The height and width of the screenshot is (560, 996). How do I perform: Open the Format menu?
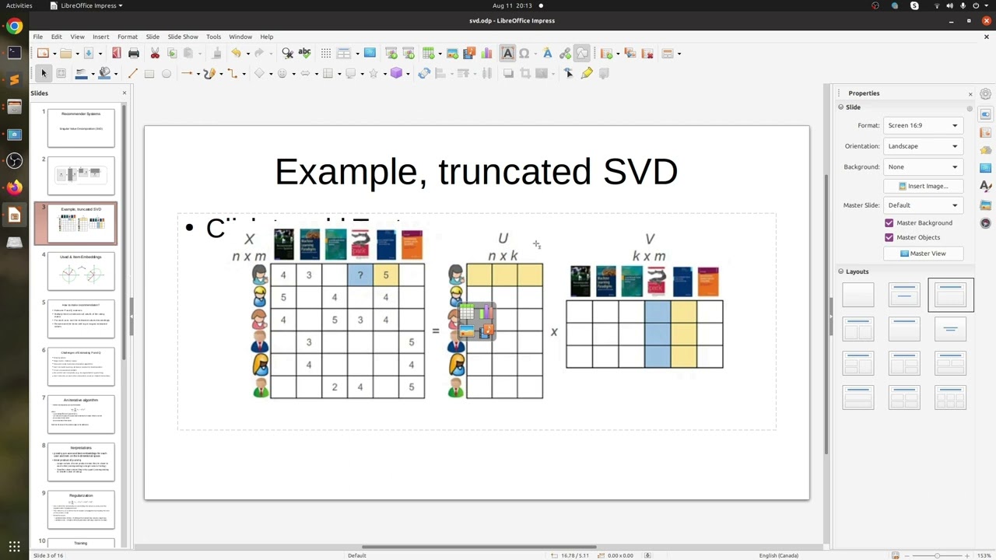click(128, 37)
